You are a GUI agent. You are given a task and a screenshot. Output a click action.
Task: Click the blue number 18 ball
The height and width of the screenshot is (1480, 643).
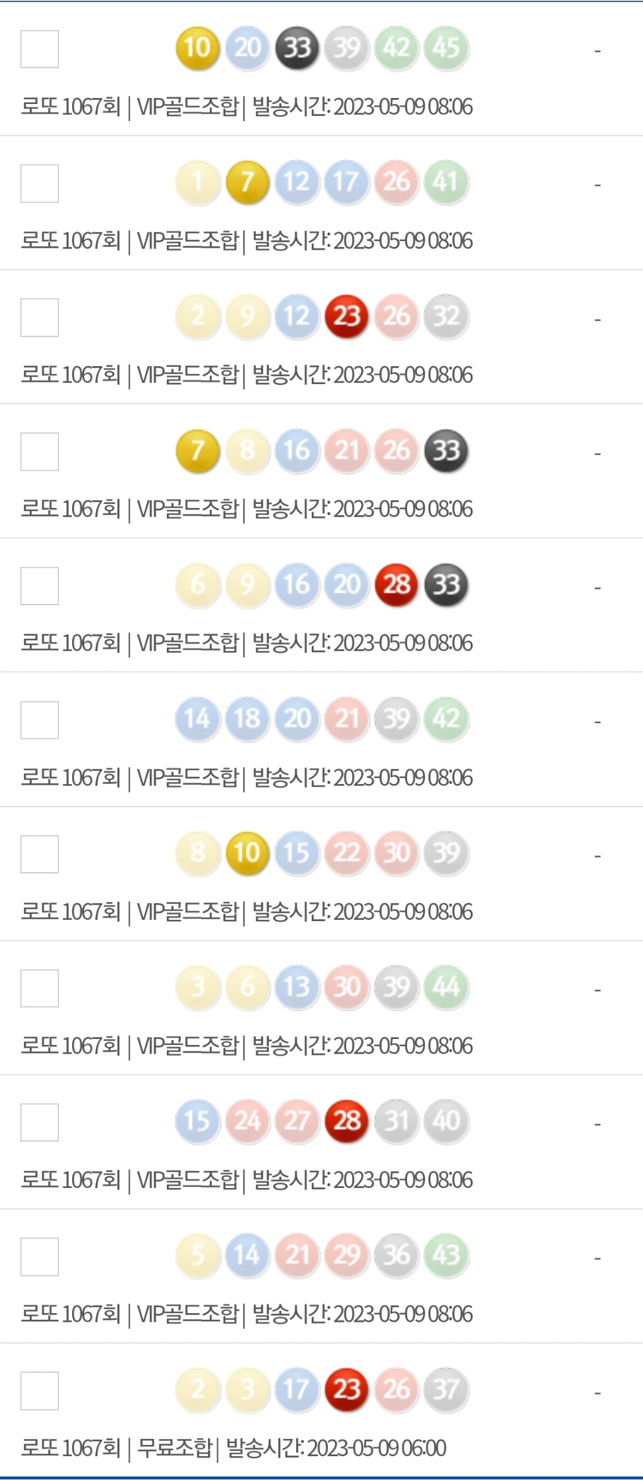point(247,718)
